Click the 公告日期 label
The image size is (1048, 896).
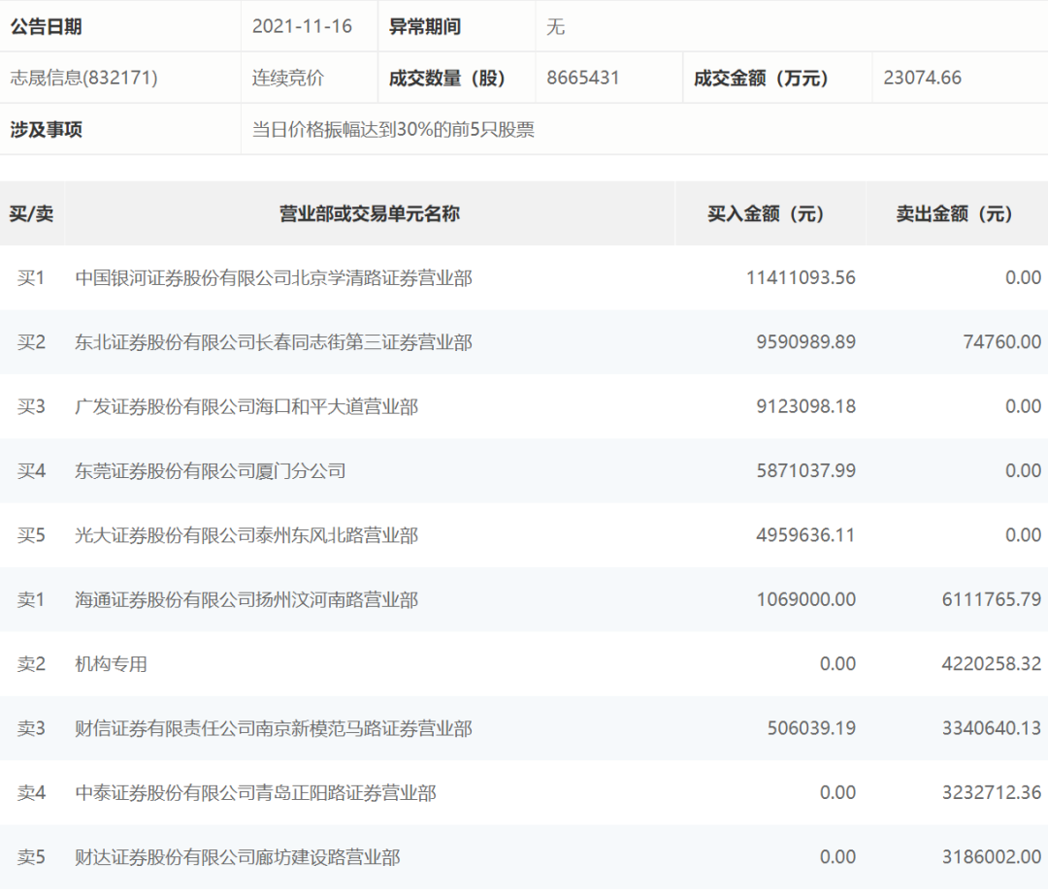pyautogui.click(x=47, y=27)
